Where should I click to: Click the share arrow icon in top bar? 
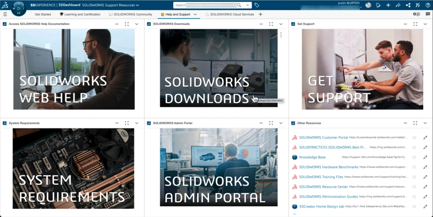[398, 5]
